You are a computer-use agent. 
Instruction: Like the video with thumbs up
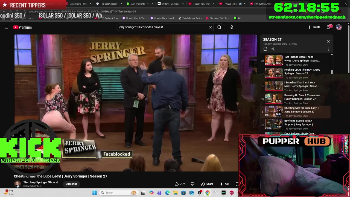click(180, 184)
